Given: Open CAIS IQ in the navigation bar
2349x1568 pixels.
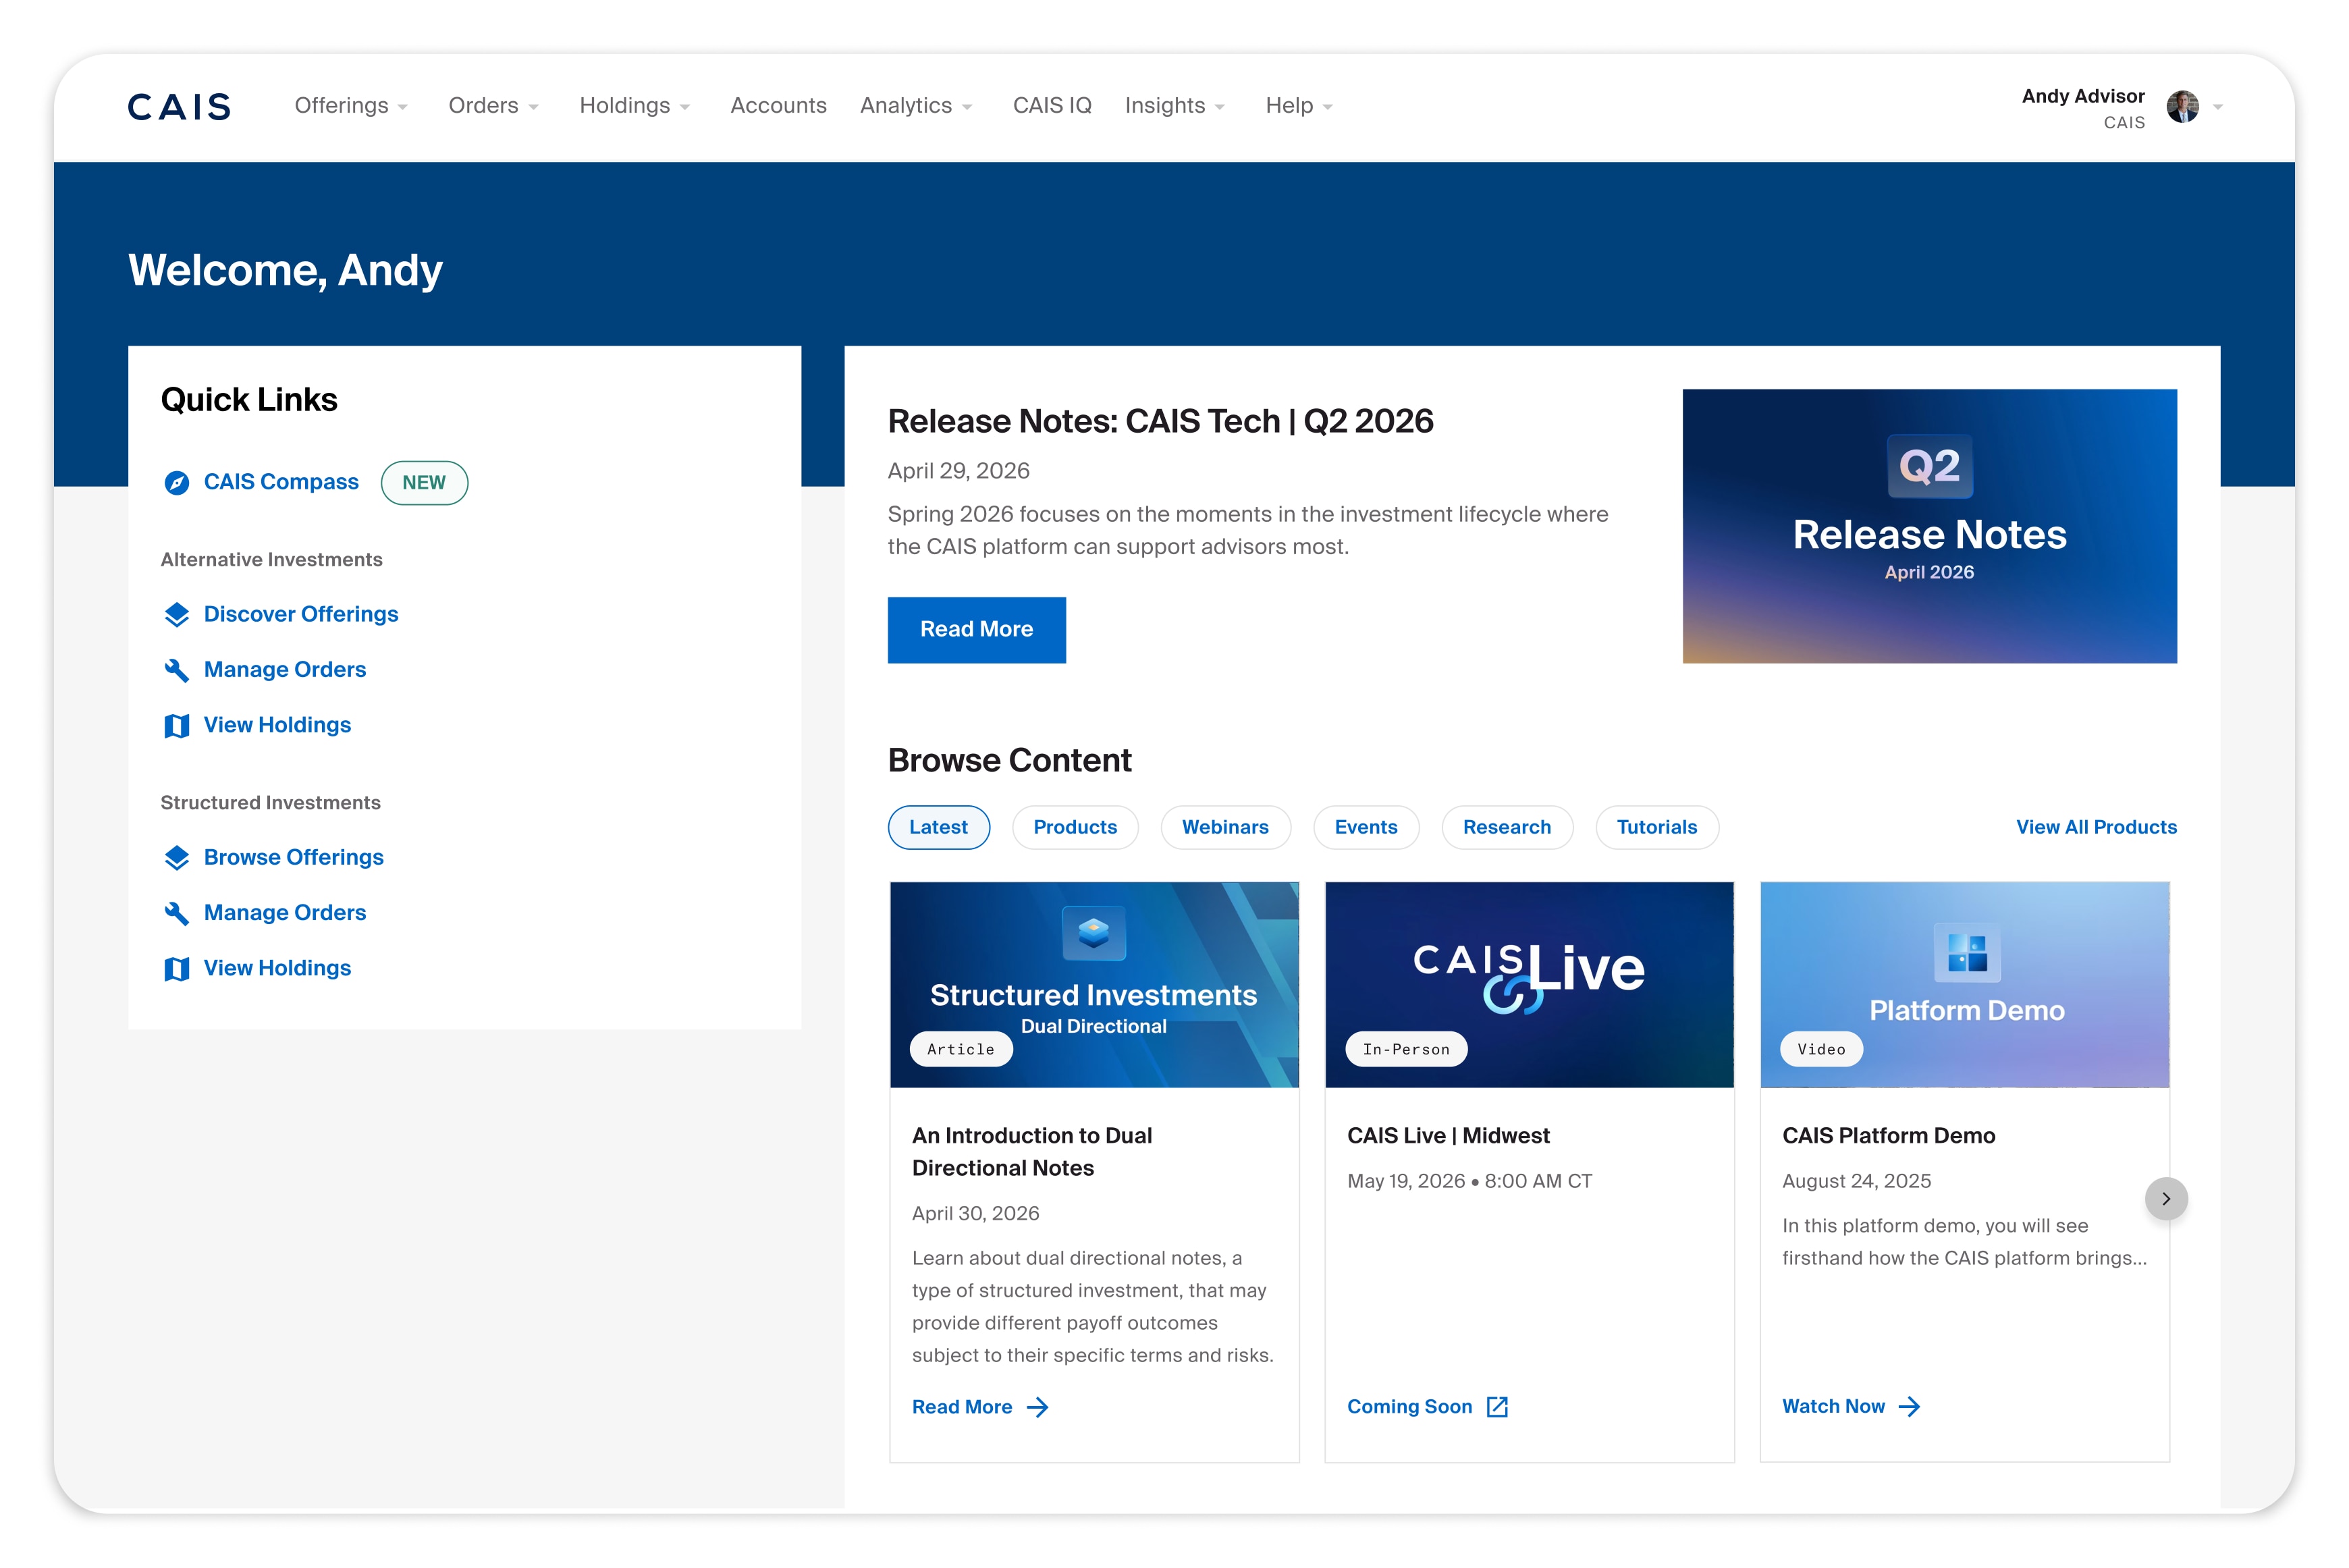Looking at the screenshot, I should 1052,106.
